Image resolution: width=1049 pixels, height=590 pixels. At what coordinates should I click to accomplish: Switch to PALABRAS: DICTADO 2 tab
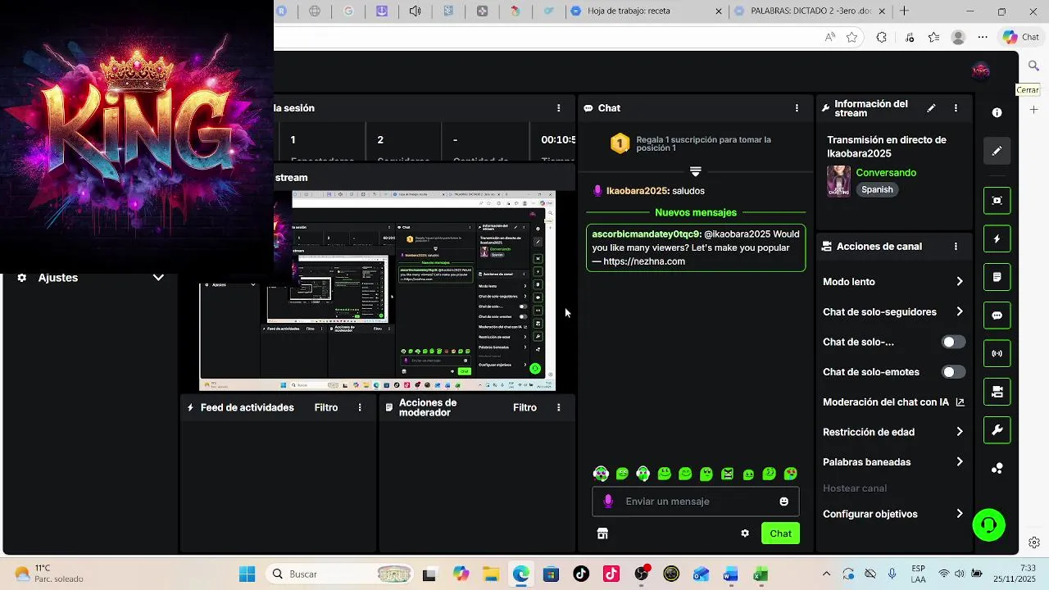click(803, 11)
